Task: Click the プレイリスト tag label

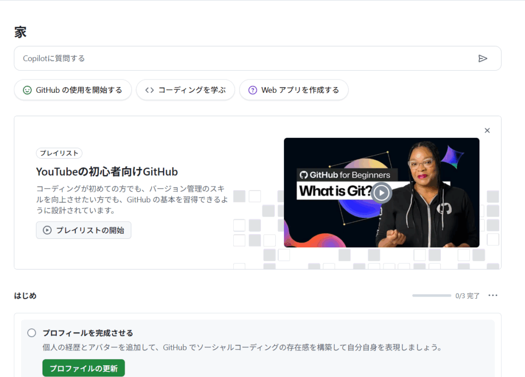Action: 59,153
